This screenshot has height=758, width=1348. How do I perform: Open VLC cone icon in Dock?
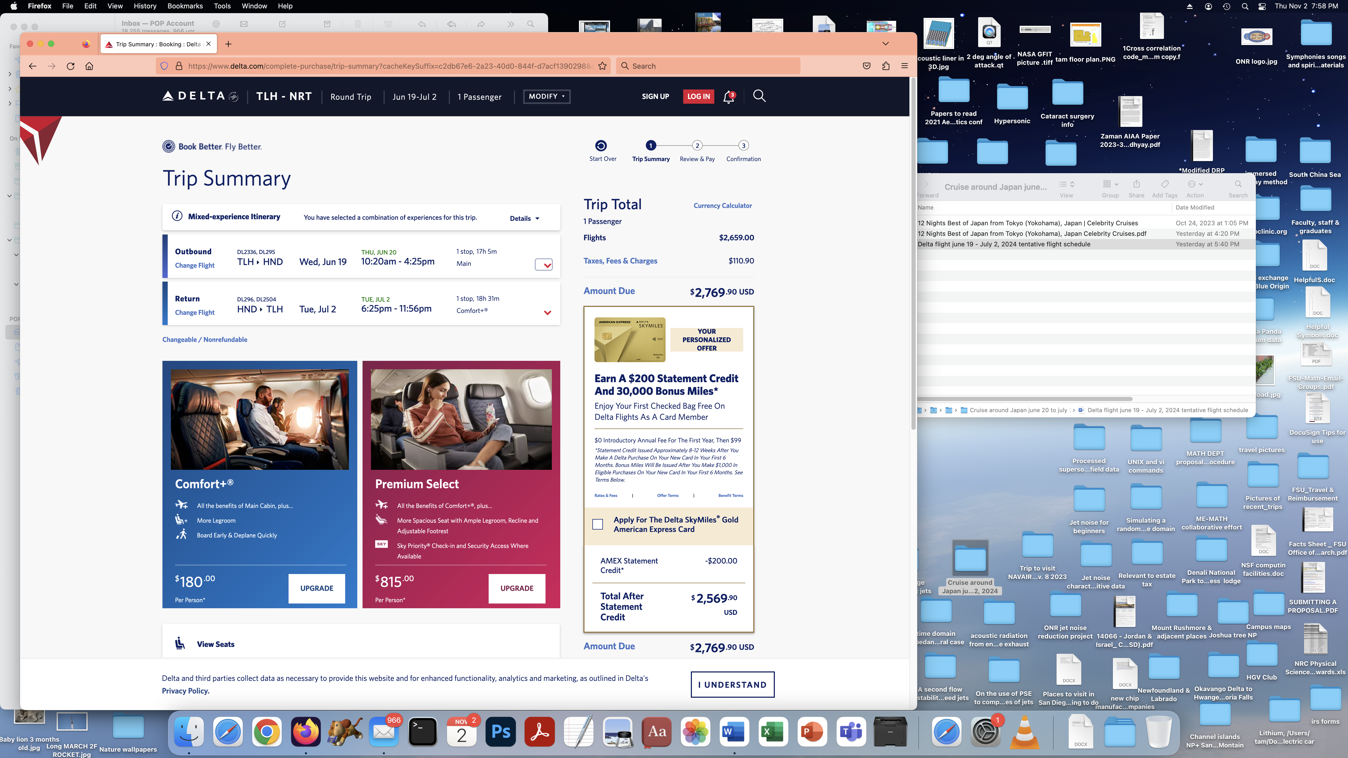tap(1024, 731)
